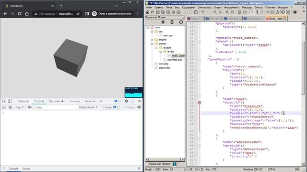Click Notepad++ zoom out icon
Image resolution: width=307 pixels, height=172 pixels.
tap(232, 12)
